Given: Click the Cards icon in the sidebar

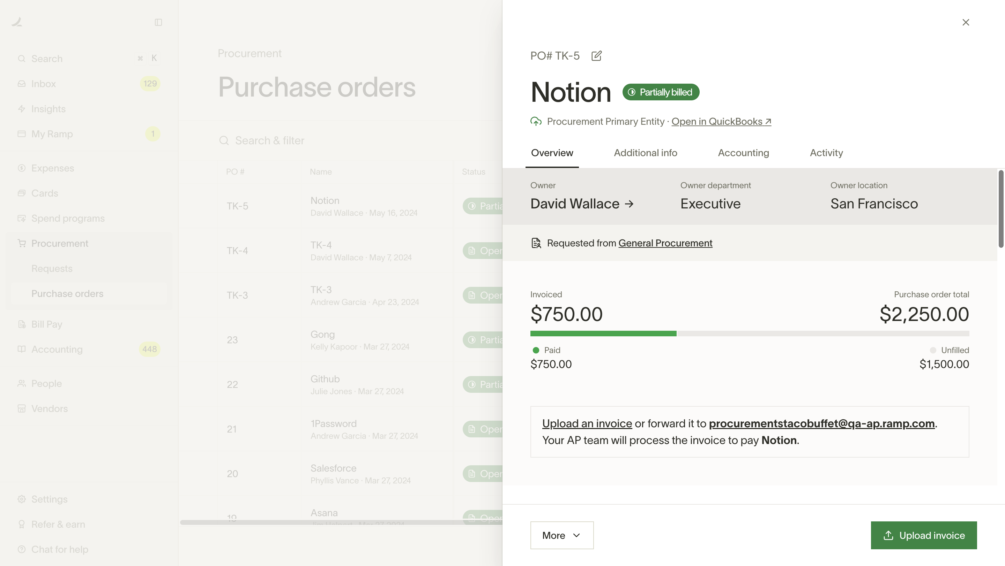Looking at the screenshot, I should point(22,193).
